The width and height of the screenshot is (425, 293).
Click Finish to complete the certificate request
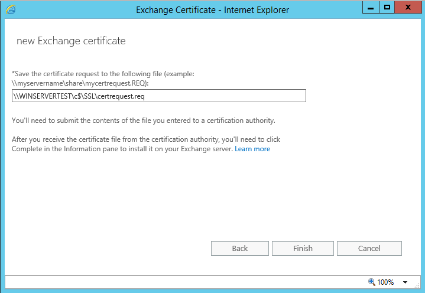[303, 248]
